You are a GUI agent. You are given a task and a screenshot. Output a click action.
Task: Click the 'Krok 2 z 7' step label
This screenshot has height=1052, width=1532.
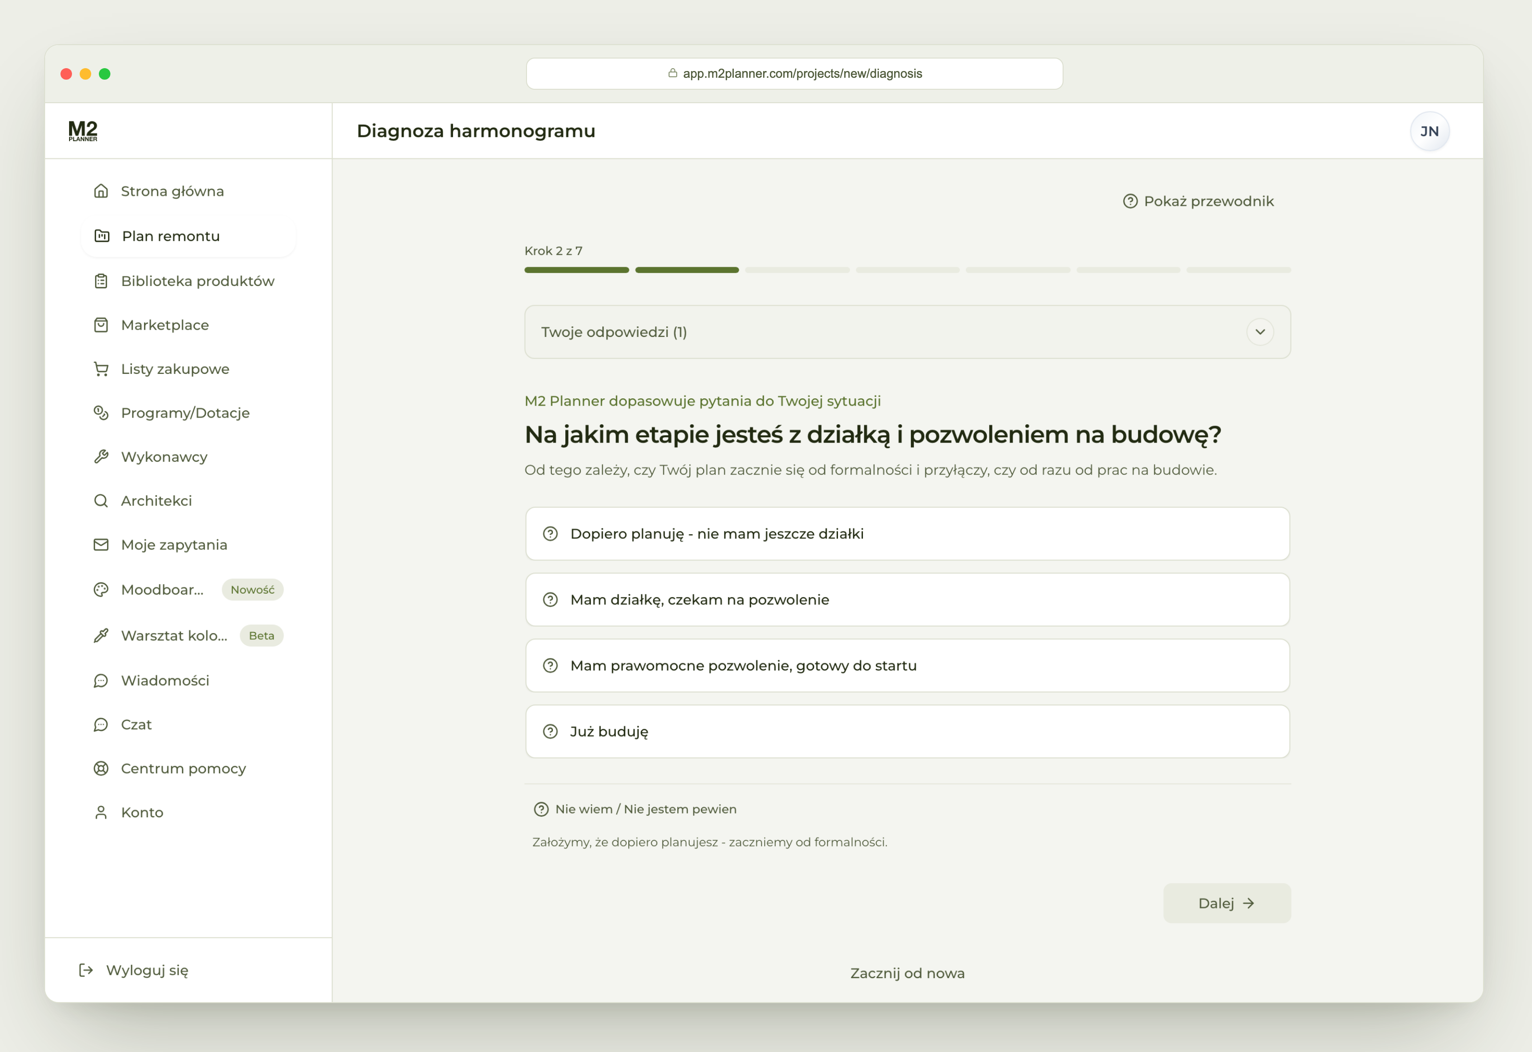click(x=553, y=251)
